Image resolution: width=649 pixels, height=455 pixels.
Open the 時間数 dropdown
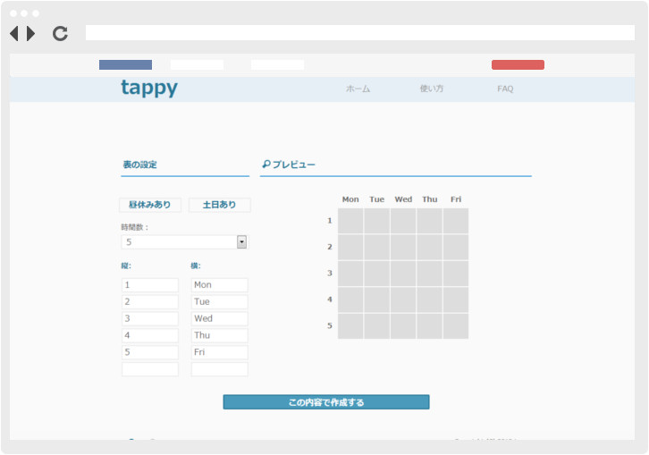click(241, 242)
